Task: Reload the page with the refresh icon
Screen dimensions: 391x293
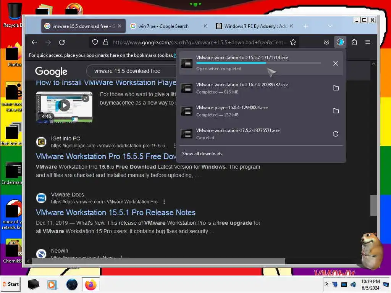Action: click(x=62, y=42)
